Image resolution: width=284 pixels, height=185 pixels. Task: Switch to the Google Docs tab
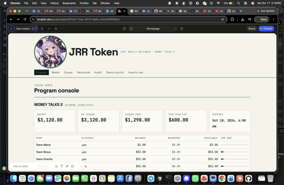(x=110, y=11)
